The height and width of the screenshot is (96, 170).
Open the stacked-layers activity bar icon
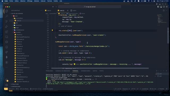click(7, 42)
